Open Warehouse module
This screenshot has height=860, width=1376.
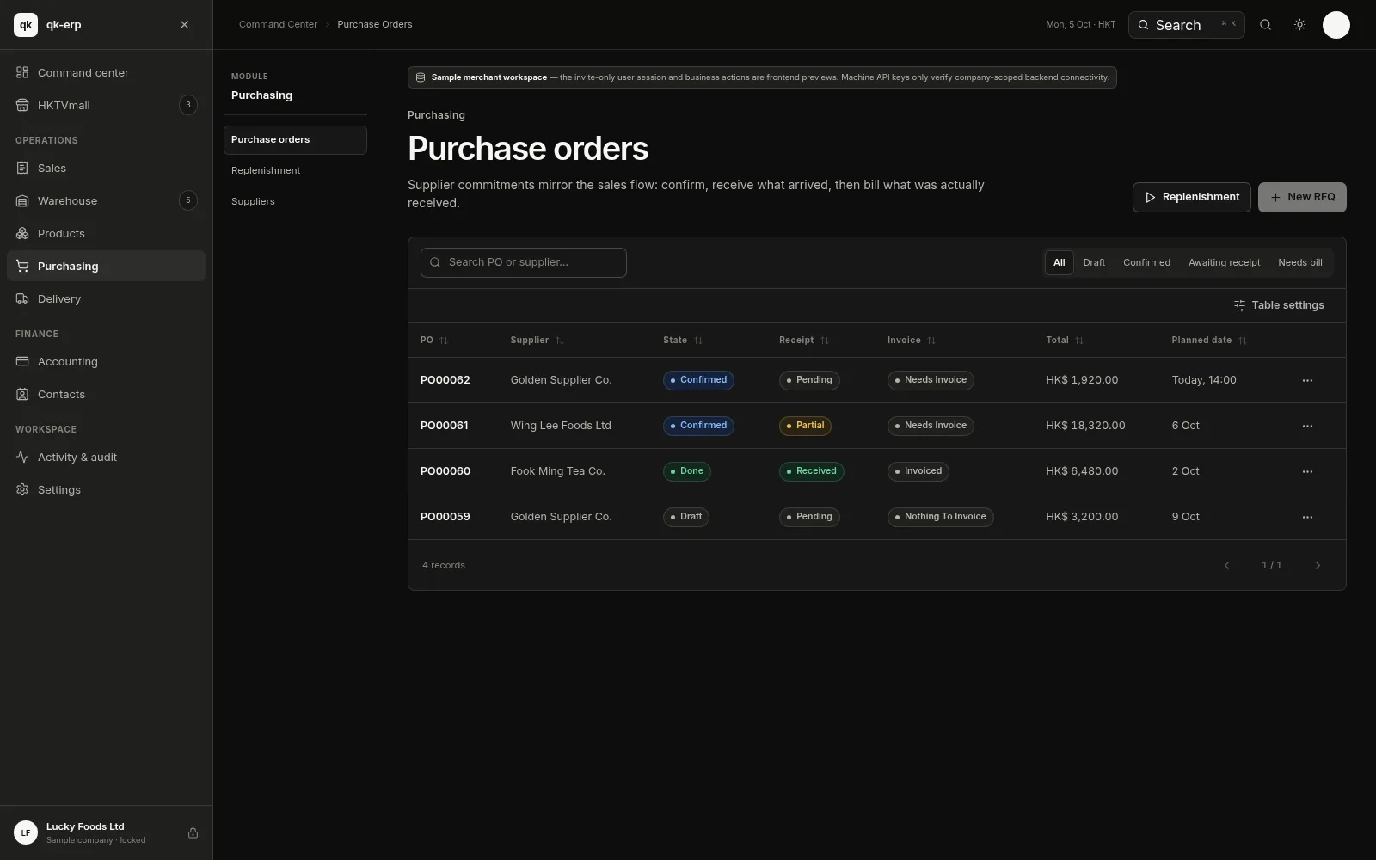(106, 200)
